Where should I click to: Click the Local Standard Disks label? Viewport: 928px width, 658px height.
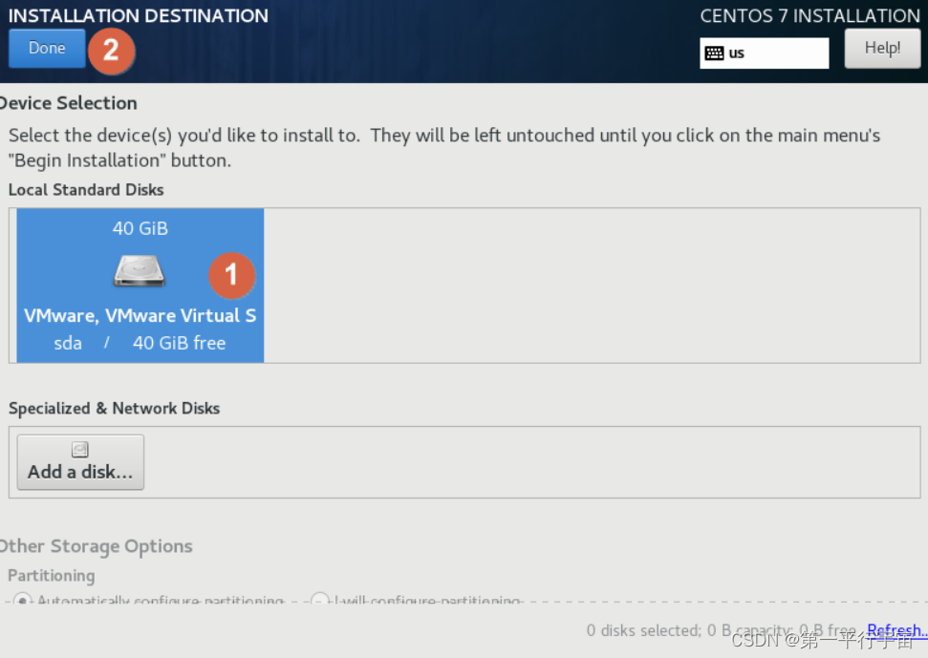point(86,190)
